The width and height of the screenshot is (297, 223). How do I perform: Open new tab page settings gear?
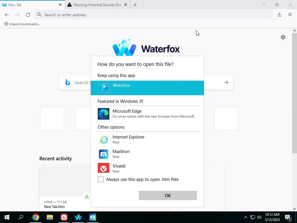coord(283,37)
